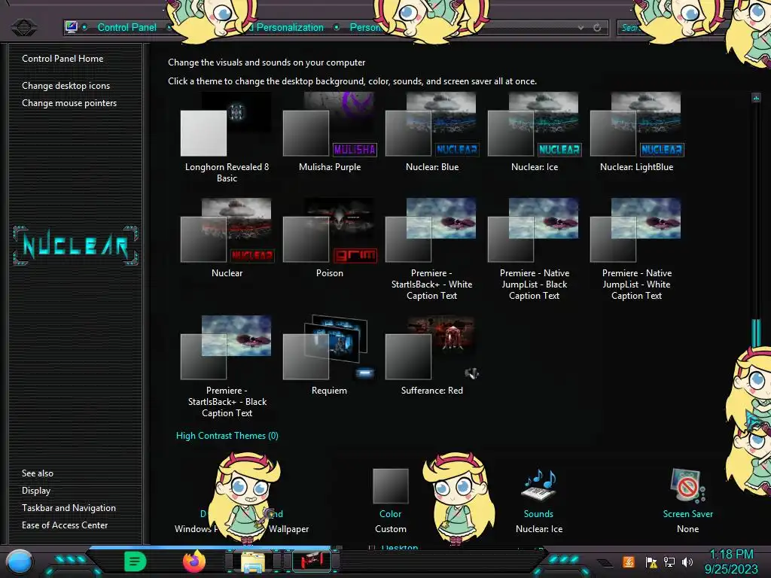Open Display settings link
The height and width of the screenshot is (578, 771).
(x=36, y=491)
